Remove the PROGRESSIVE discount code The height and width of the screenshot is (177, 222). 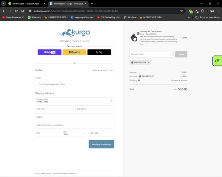(x=148, y=62)
